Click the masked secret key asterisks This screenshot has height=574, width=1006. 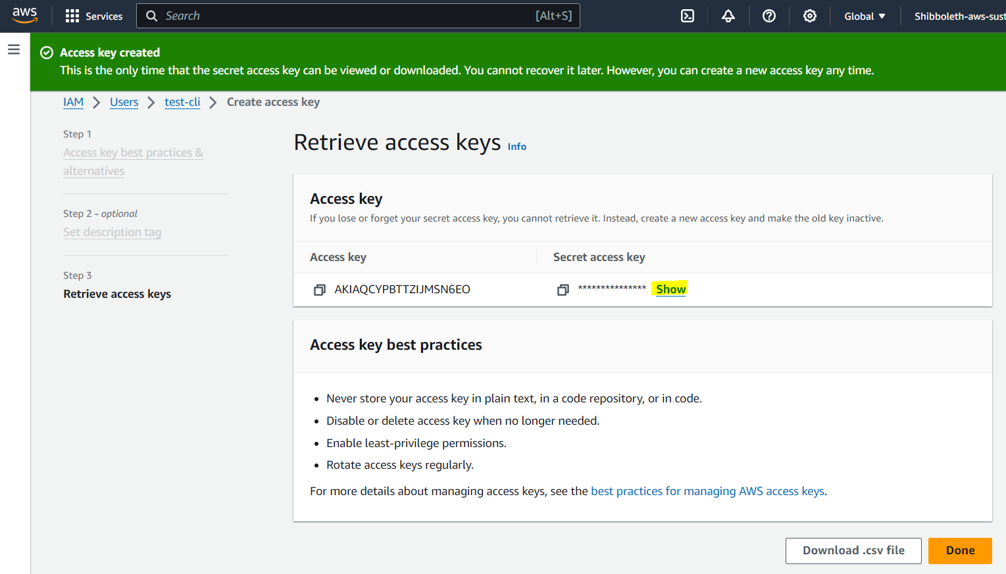click(612, 289)
